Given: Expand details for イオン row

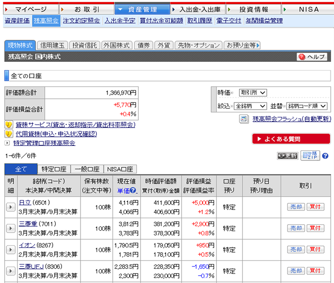Looking at the screenshot, I should tap(11, 250).
